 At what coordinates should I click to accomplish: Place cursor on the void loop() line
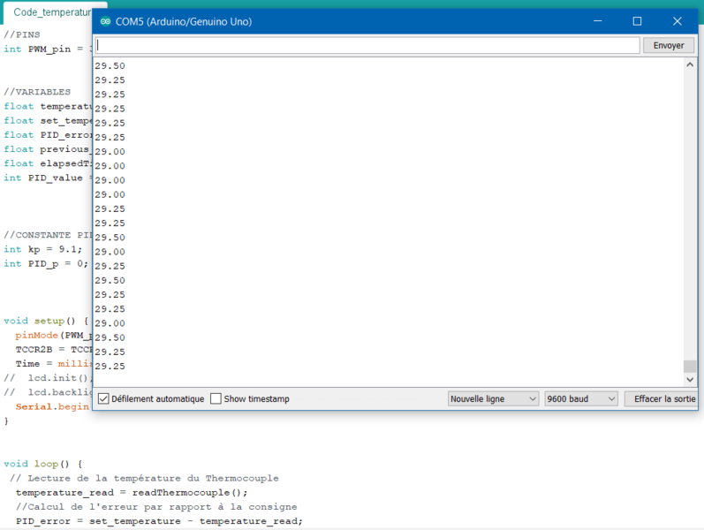click(42, 464)
